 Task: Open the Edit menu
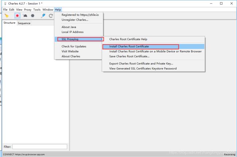pos(12,9)
